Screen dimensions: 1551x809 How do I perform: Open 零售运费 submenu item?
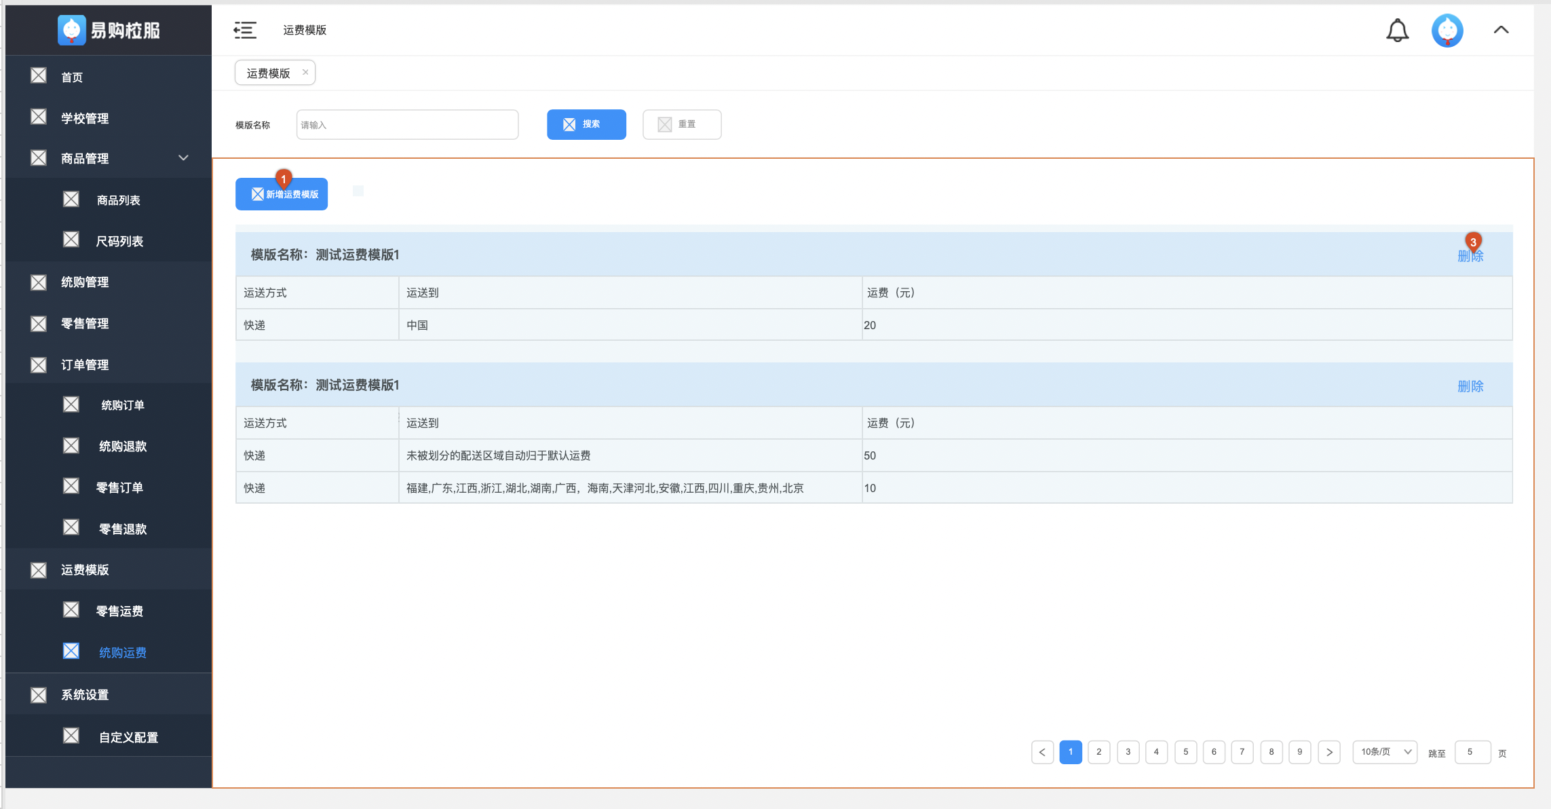click(x=119, y=611)
